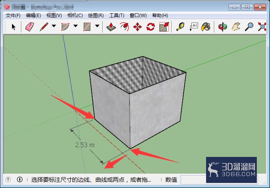This screenshot has width=270, height=188.
Task: Activate the Orbit tool
Action: 222,27
